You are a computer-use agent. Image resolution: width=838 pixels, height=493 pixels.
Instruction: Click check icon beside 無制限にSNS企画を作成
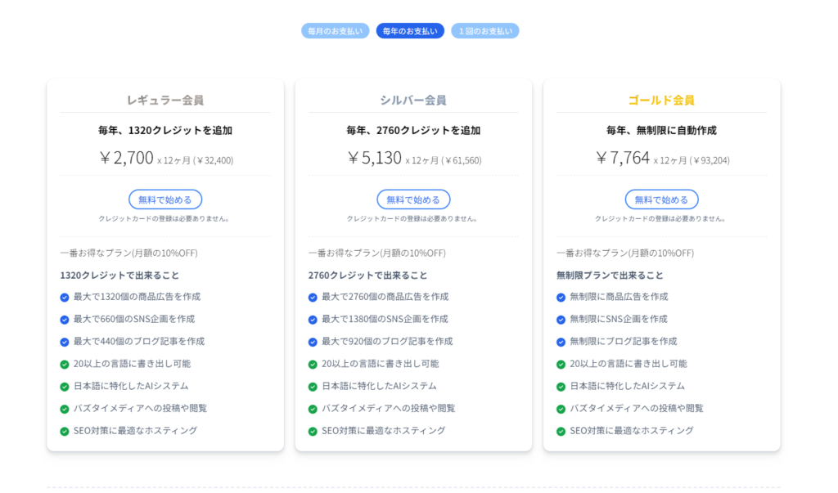(x=561, y=320)
